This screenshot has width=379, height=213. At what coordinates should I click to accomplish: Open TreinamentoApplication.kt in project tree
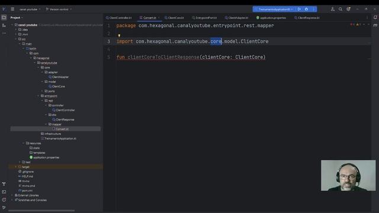coord(59,138)
